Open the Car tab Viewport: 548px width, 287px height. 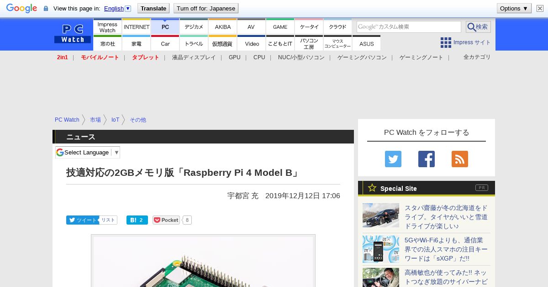point(165,43)
